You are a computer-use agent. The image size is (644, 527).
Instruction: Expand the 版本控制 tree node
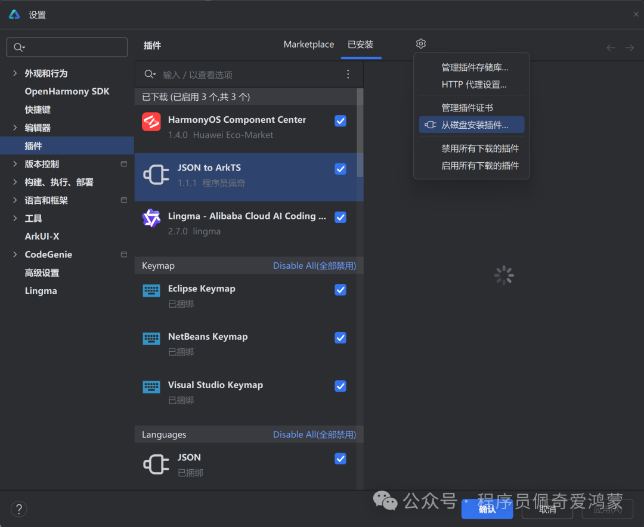15,164
